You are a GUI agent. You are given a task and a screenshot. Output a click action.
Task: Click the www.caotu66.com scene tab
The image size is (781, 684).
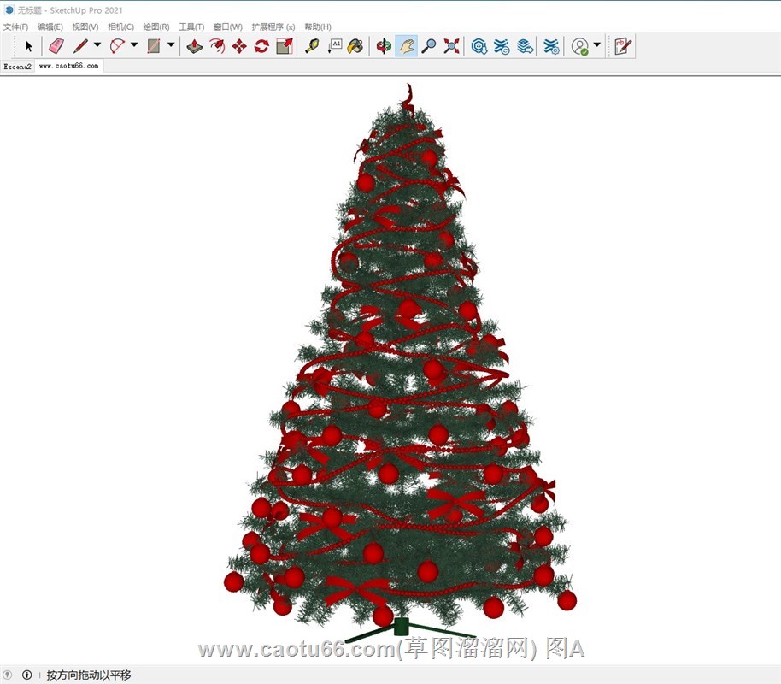(68, 66)
